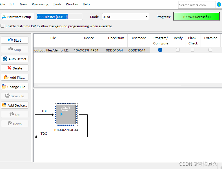The height and width of the screenshot is (169, 222).
Task: Click the Usercode column's 0DDD10A4 cell
Action: pos(139,50)
